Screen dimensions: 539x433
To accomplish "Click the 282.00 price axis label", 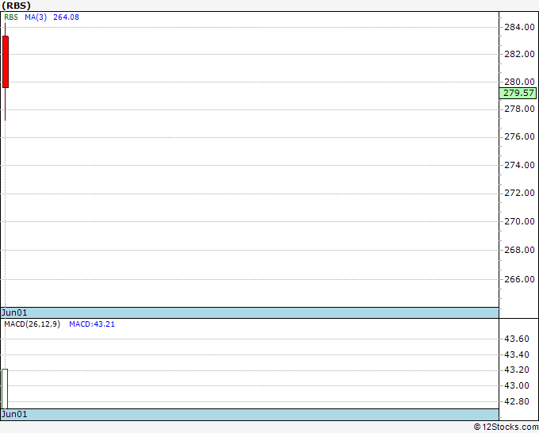I will 519,54.
